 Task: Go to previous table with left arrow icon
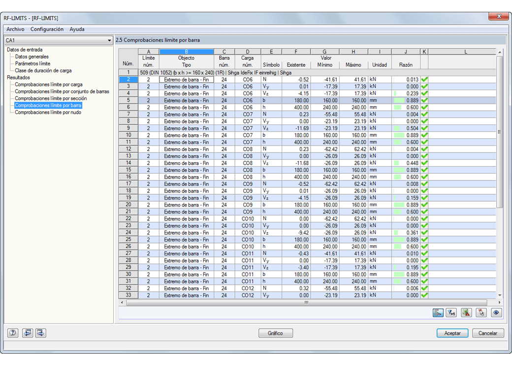click(28, 333)
